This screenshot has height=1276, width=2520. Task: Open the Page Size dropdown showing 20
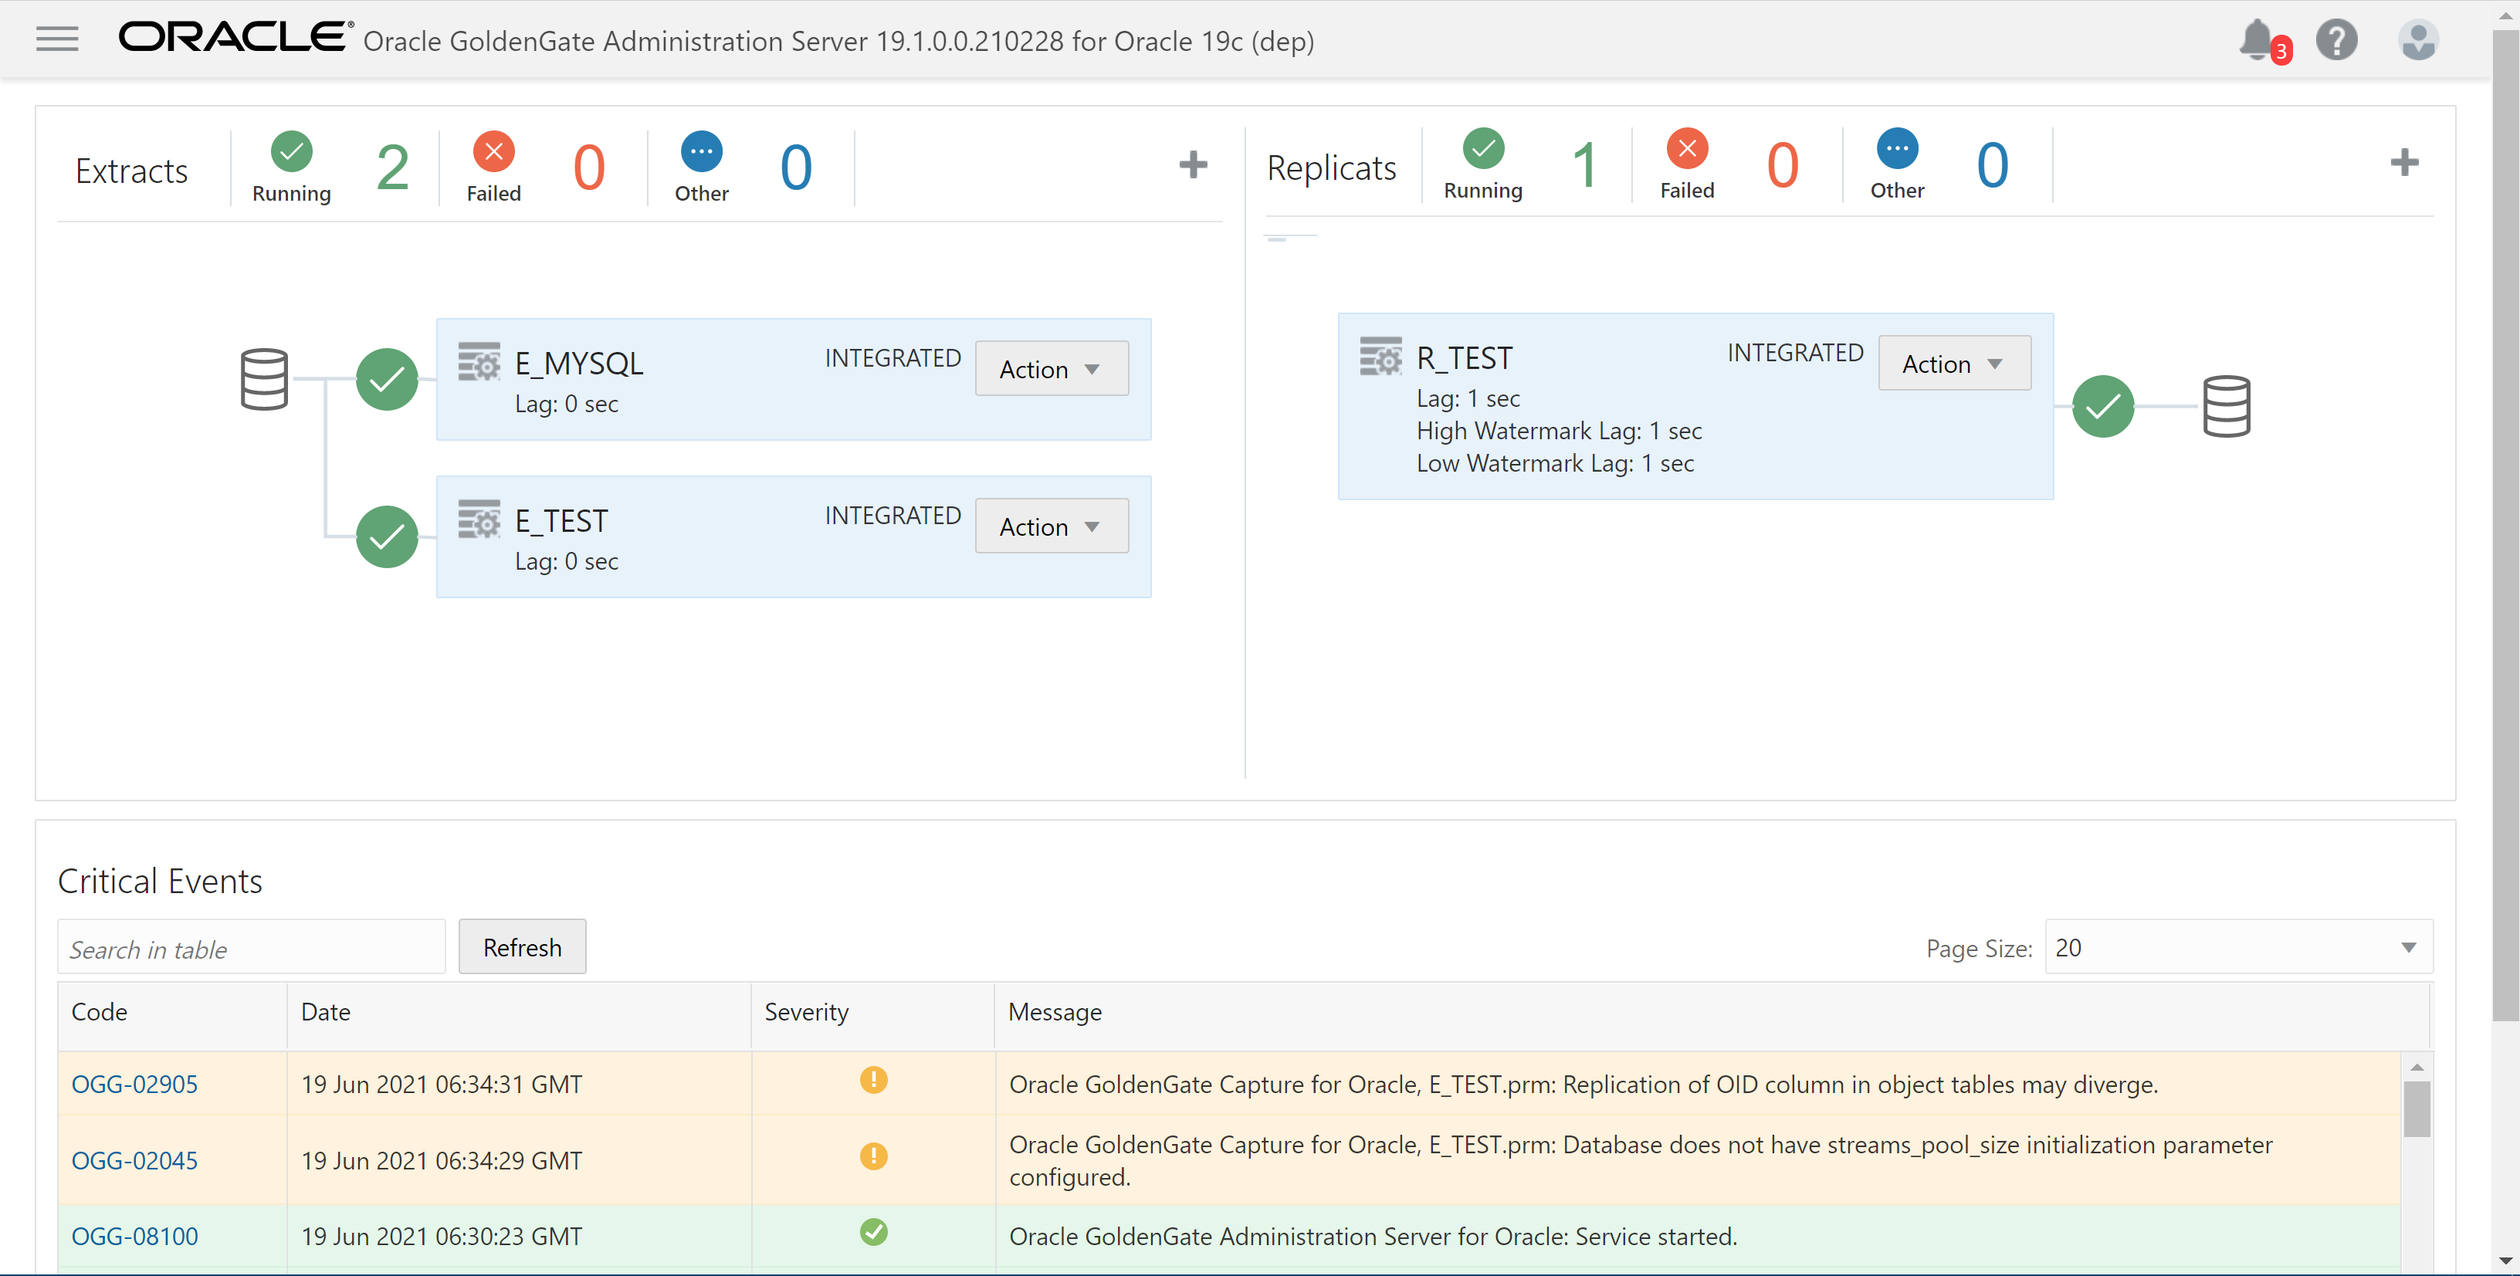(2237, 947)
